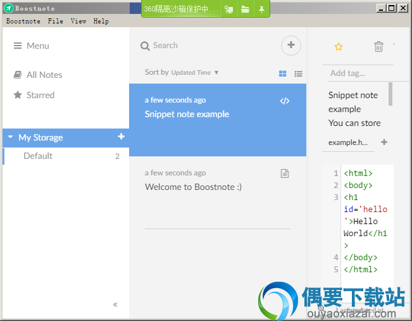Click the folder count 2 beside Default
Screen dimensions: 412x321
coord(117,156)
